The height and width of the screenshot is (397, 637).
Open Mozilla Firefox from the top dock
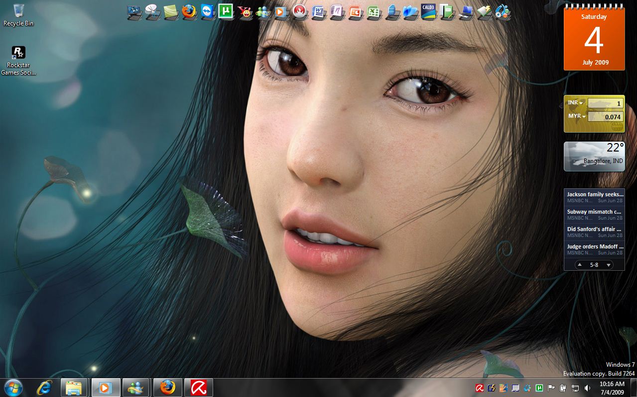click(x=189, y=11)
